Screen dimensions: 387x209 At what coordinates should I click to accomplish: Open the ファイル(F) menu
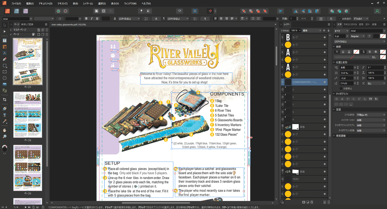16,4
